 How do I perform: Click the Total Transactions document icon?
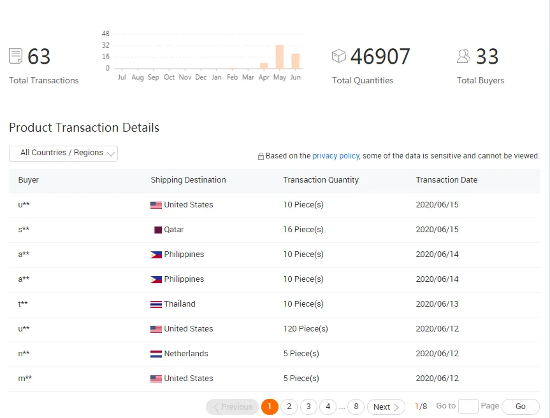tap(15, 56)
